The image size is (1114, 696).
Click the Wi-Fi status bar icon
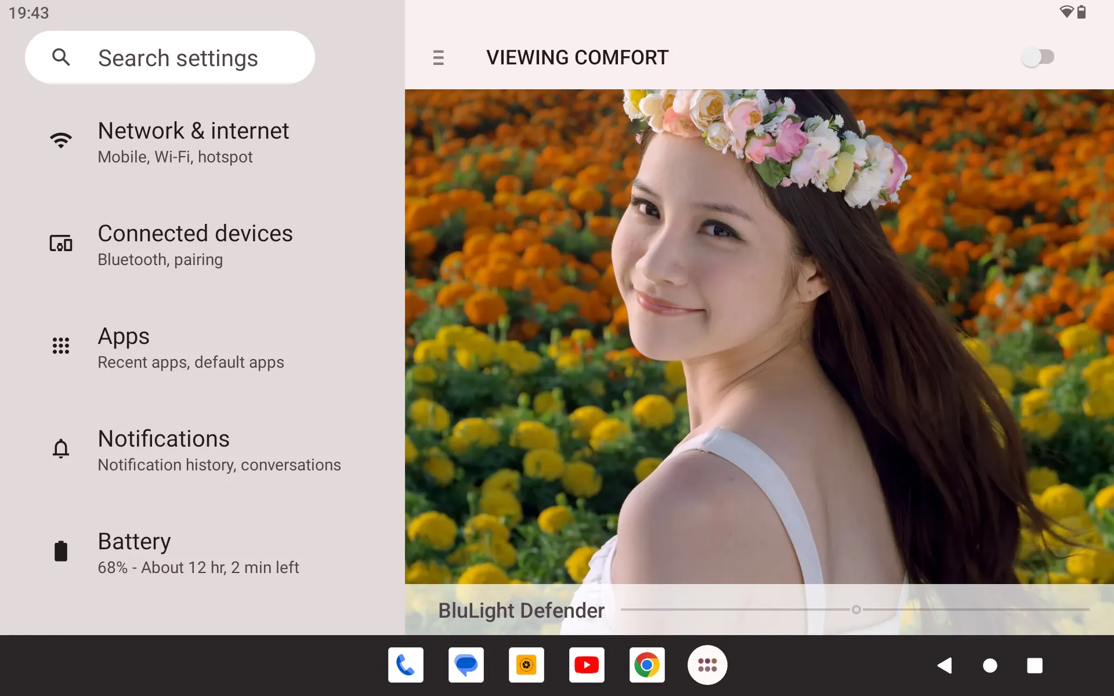(x=1066, y=12)
